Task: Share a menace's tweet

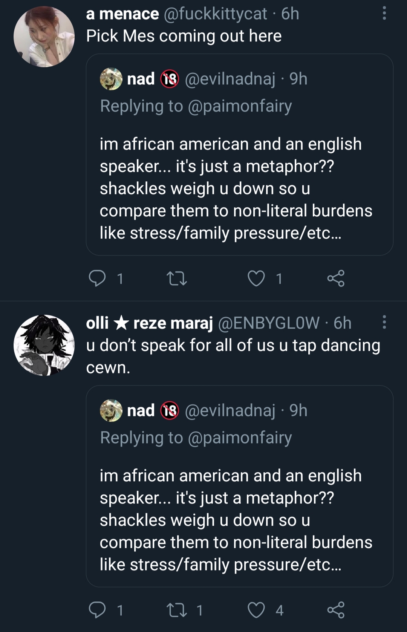Action: point(336,279)
